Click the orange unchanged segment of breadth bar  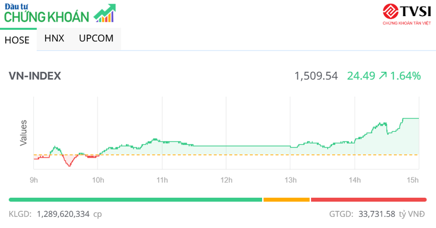tap(286, 200)
